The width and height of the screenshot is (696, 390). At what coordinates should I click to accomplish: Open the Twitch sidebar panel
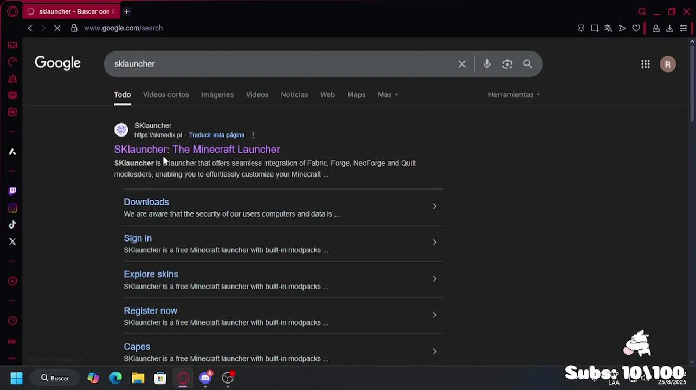[12, 191]
